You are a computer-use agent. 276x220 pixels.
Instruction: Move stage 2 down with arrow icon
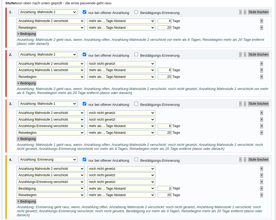point(245,55)
